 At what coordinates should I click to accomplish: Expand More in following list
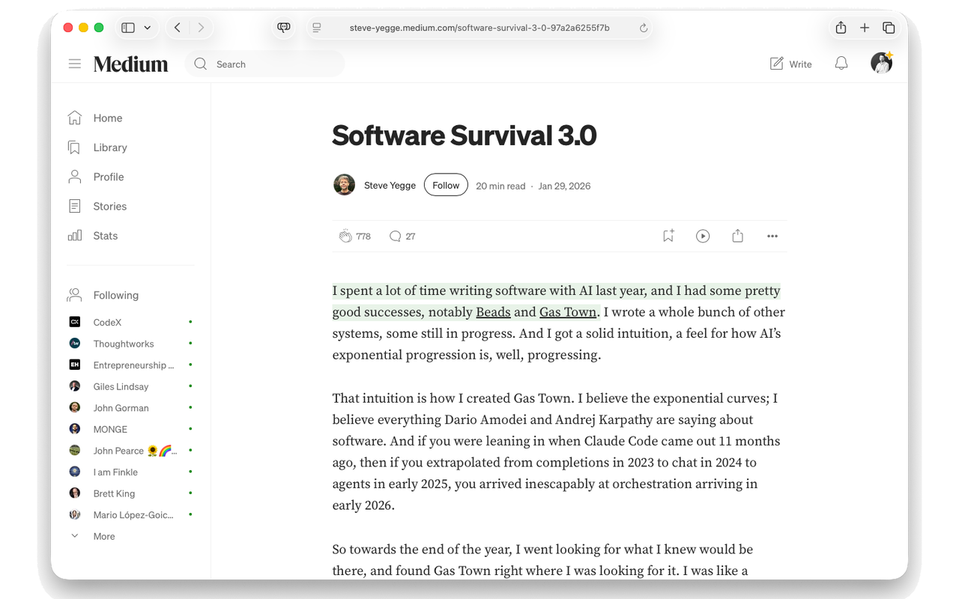pyautogui.click(x=104, y=536)
